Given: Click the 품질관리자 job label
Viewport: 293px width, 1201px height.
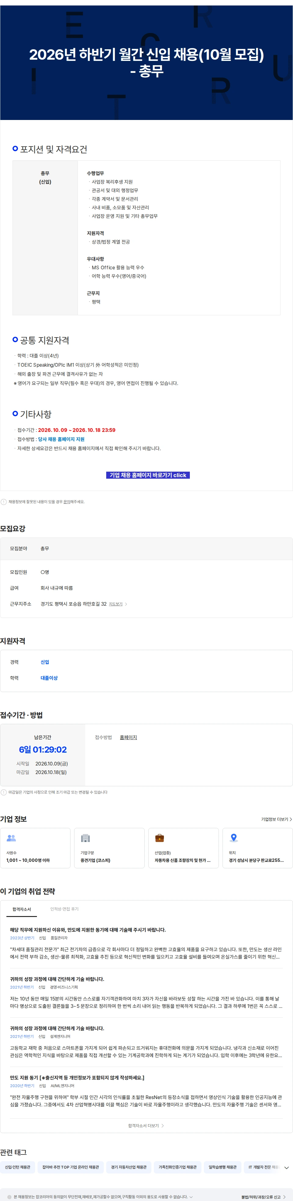Looking at the screenshot, I should [59, 937].
